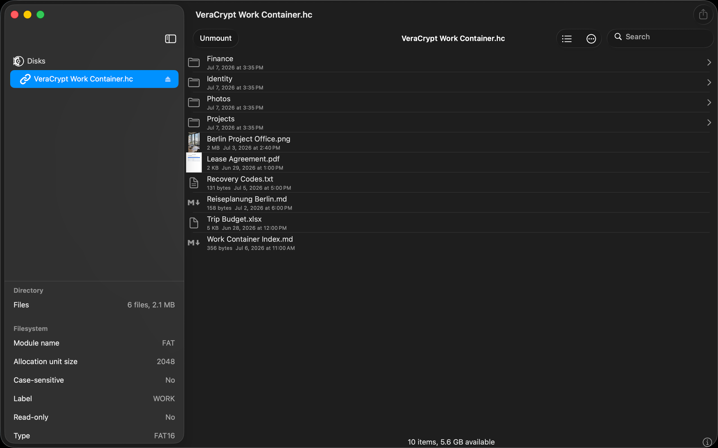This screenshot has width=718, height=448.
Task: Expand the Projects folder chevron
Action: pyautogui.click(x=709, y=123)
